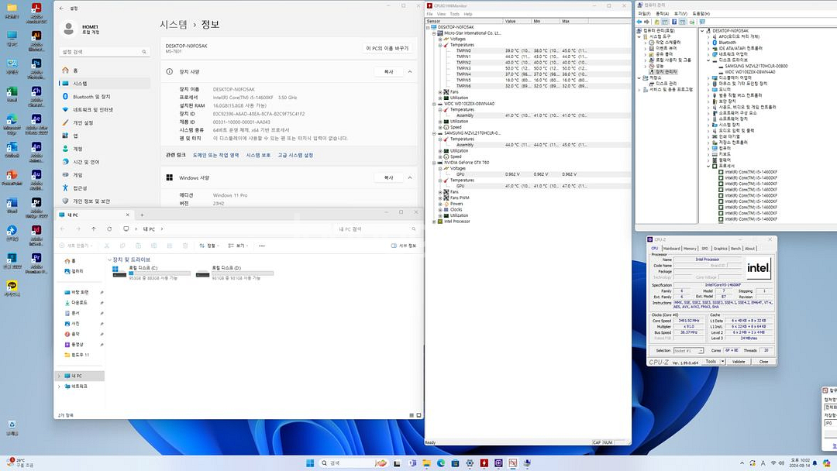
Task: Switch to the Mainboard tab in CPU-Z
Action: coord(671,249)
